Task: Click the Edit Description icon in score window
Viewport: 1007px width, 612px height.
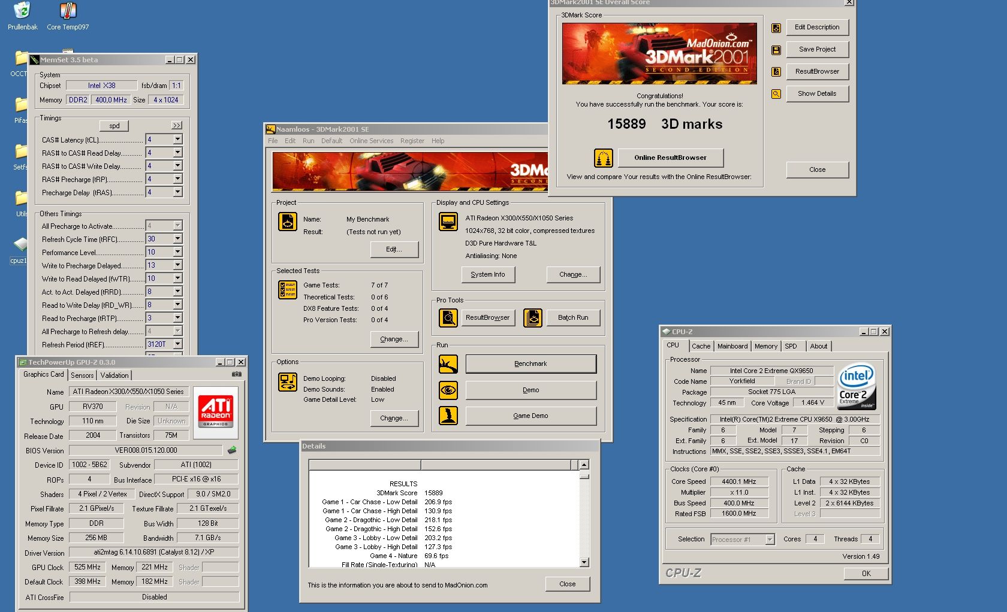Action: (x=776, y=28)
